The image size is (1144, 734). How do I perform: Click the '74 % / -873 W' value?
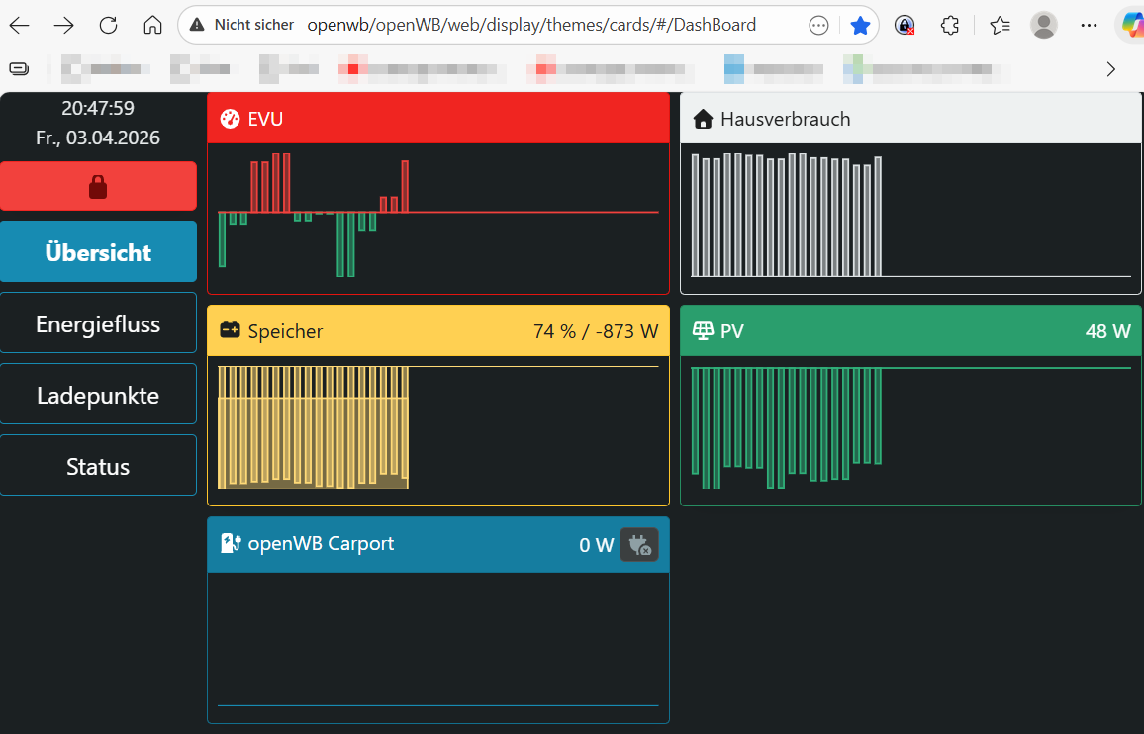click(596, 331)
